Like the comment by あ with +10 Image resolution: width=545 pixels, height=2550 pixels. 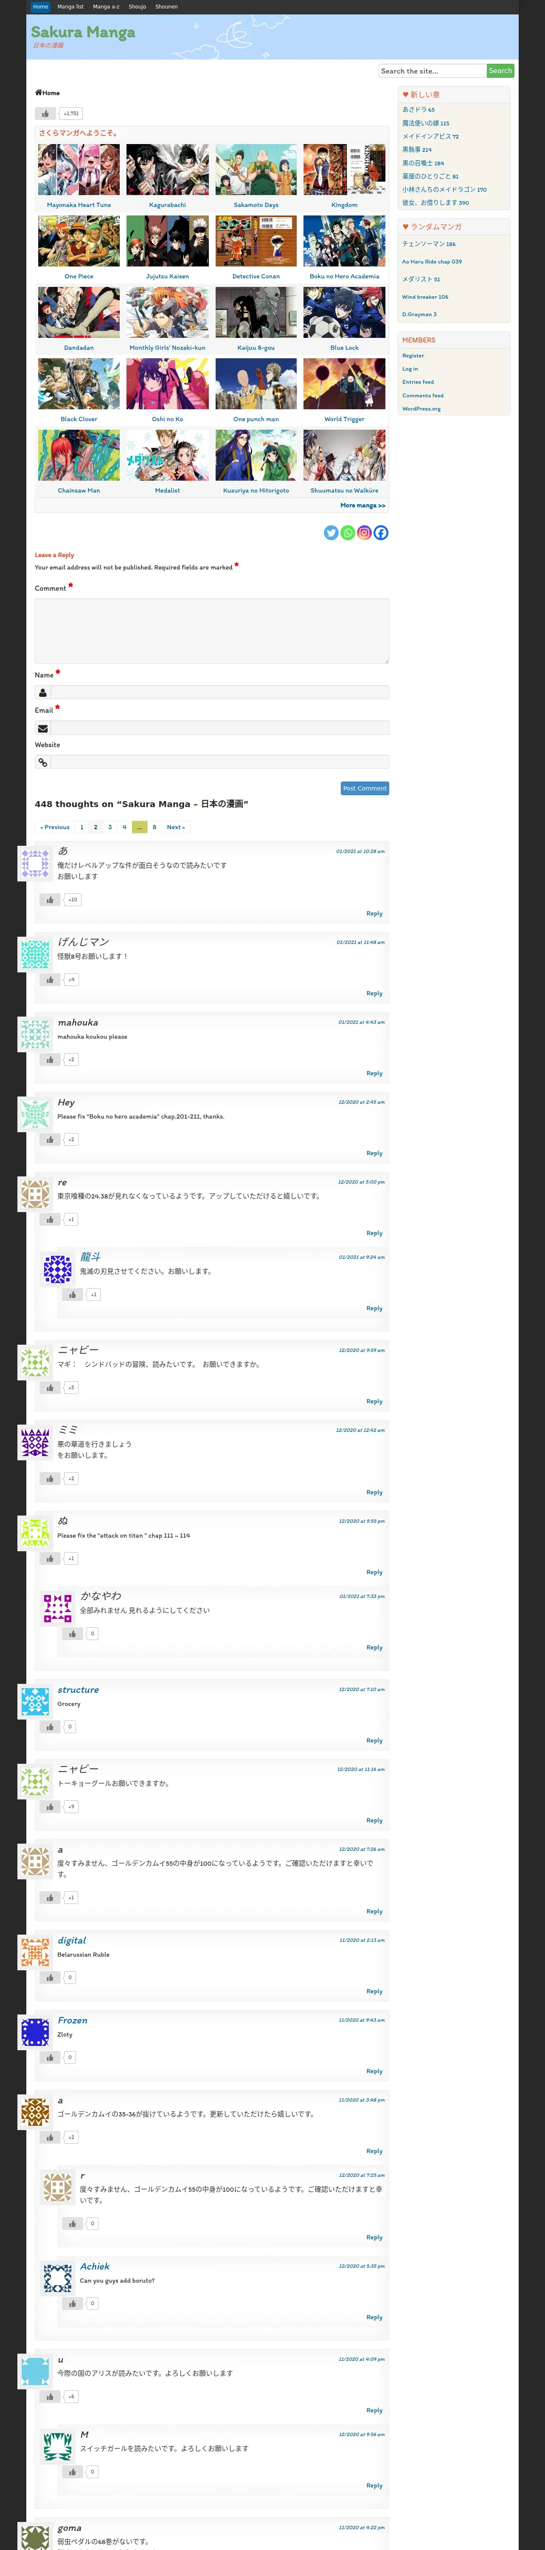coord(50,900)
